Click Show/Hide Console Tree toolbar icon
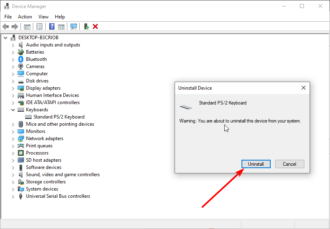Viewport: 330px width, 229px height. [x=27, y=27]
